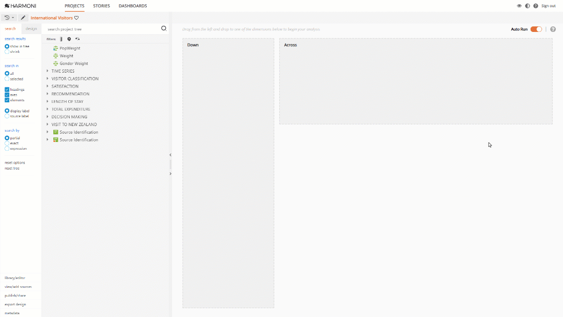Select the Gender Weight tree item
Image resolution: width=563 pixels, height=317 pixels.
point(74,63)
